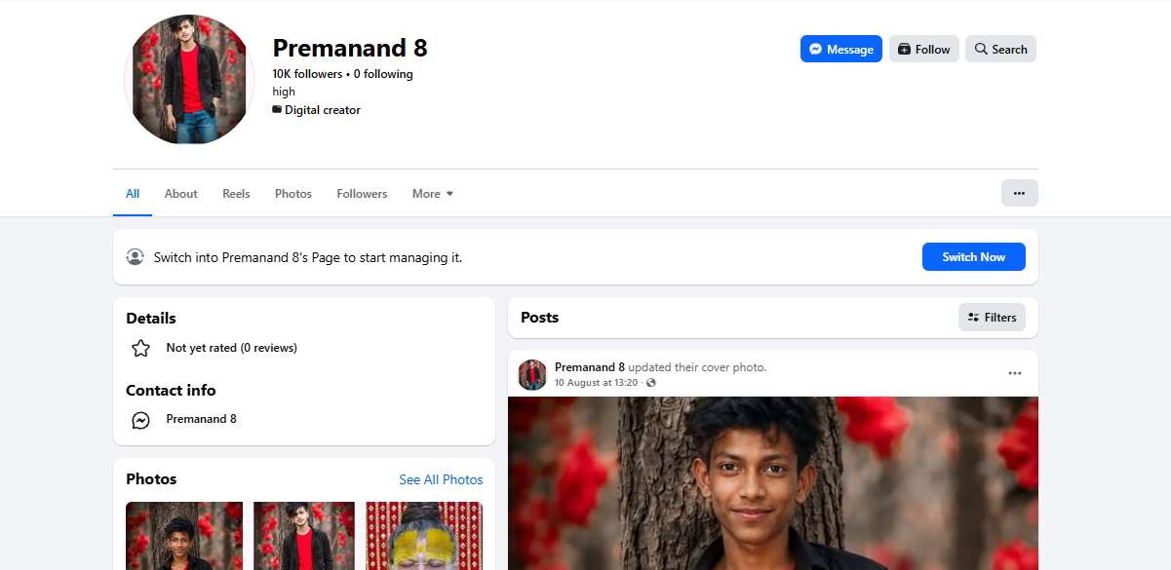The height and width of the screenshot is (570, 1171).
Task: Open the third photo thumbnail with painted face
Action: [x=424, y=536]
